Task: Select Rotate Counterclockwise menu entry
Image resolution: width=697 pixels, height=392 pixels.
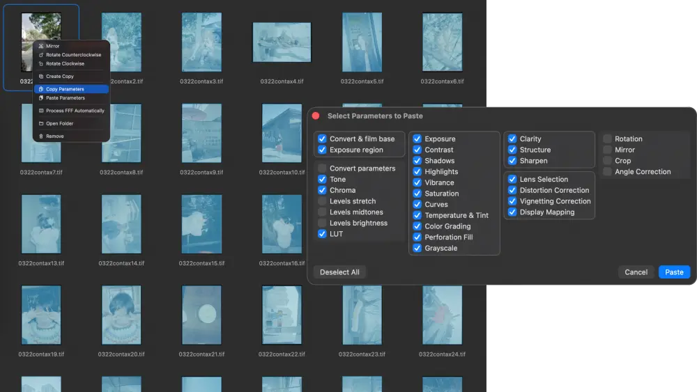Action: point(71,55)
